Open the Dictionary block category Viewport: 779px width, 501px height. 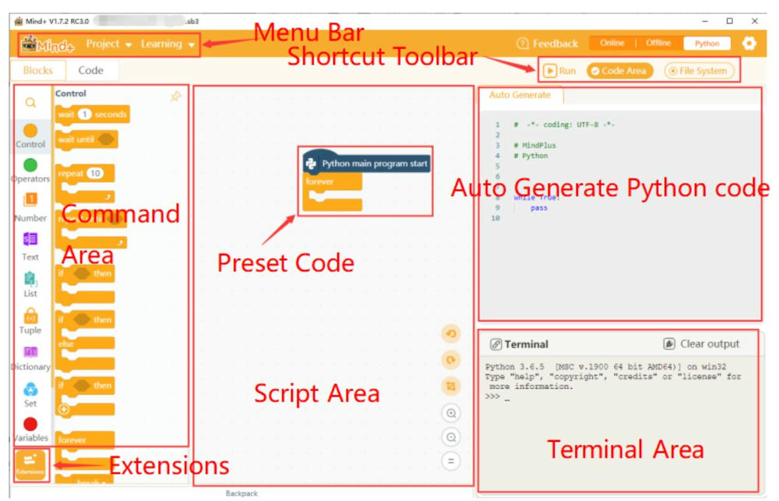click(30, 358)
